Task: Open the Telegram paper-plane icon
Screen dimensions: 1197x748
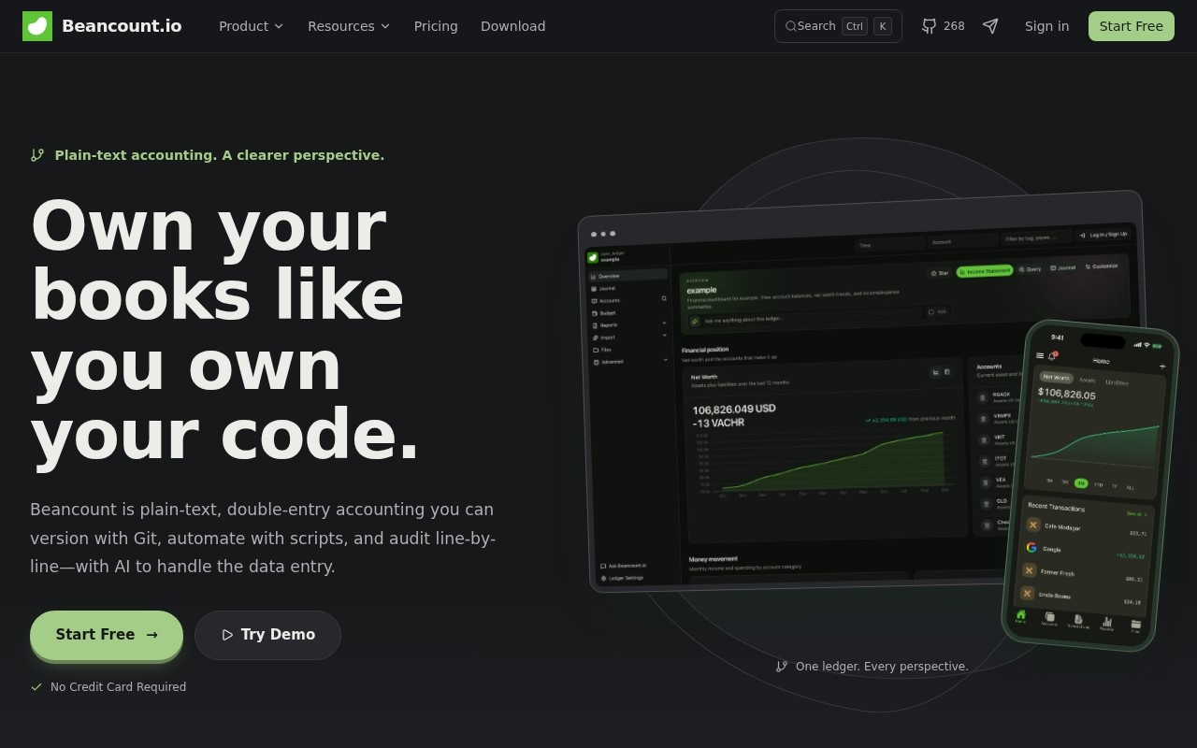Action: [x=990, y=26]
